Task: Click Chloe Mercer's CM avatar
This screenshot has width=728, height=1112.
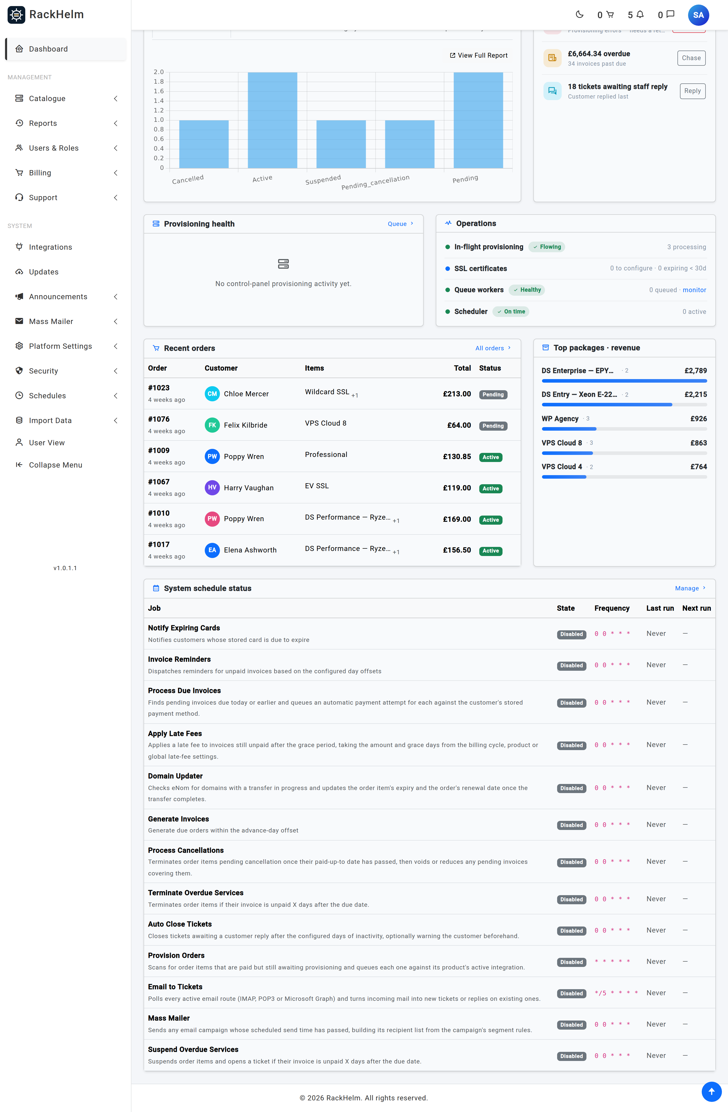Action: coord(212,393)
